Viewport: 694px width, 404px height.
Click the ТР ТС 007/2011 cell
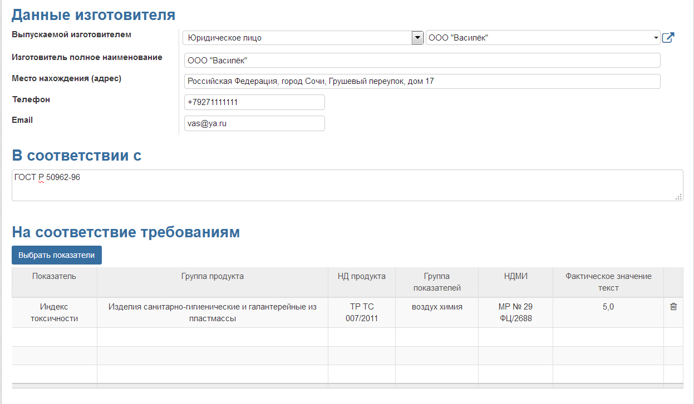pos(362,312)
